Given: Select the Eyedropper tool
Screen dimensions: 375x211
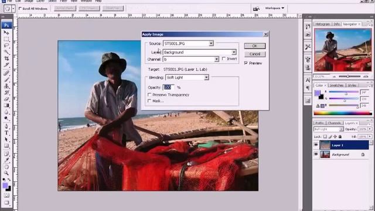Looking at the screenshot, I should [6, 160].
